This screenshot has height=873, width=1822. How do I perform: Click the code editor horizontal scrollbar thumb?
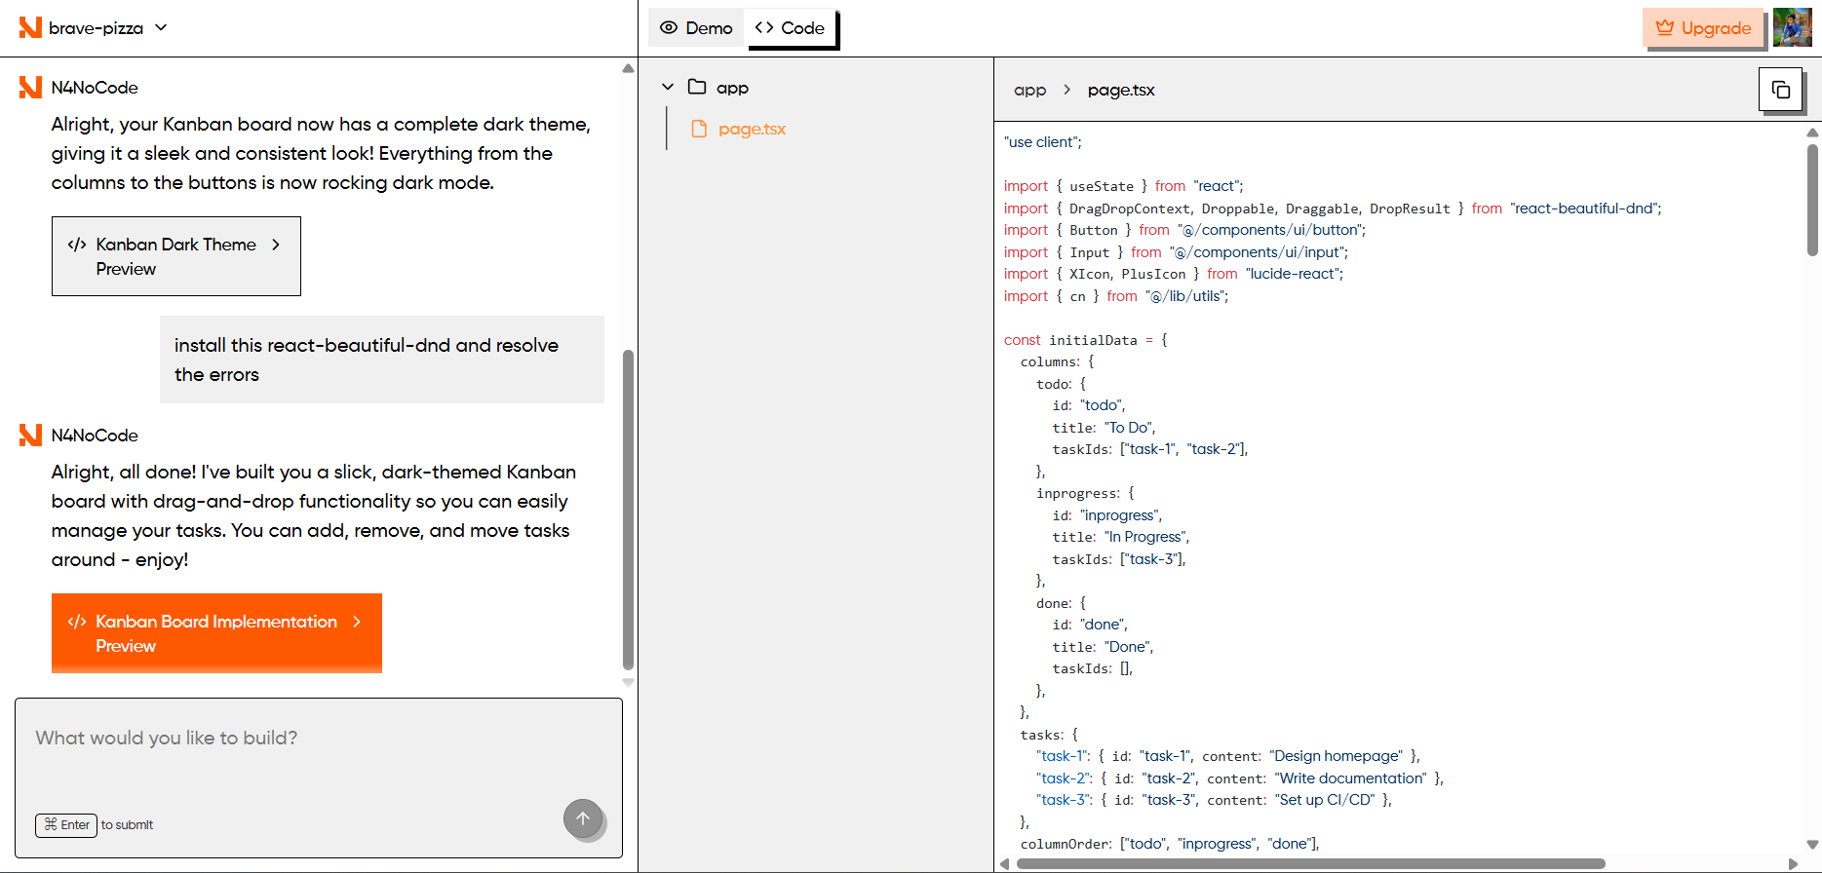[x=1310, y=863]
